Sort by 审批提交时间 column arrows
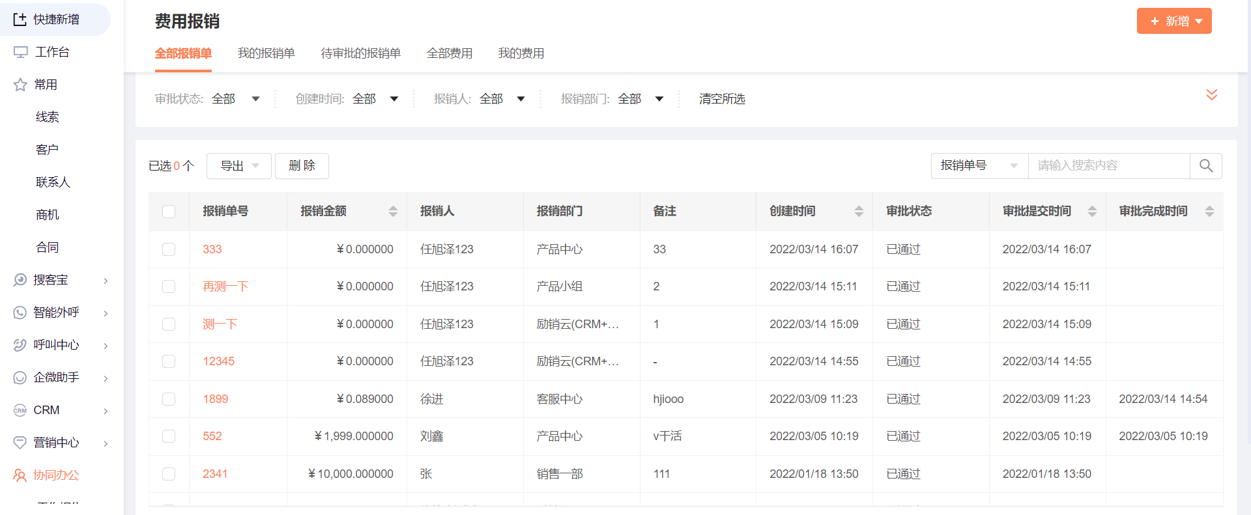The image size is (1251, 515). pyautogui.click(x=1092, y=211)
